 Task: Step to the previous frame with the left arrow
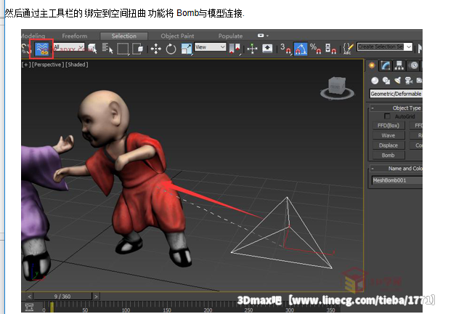[29, 297]
